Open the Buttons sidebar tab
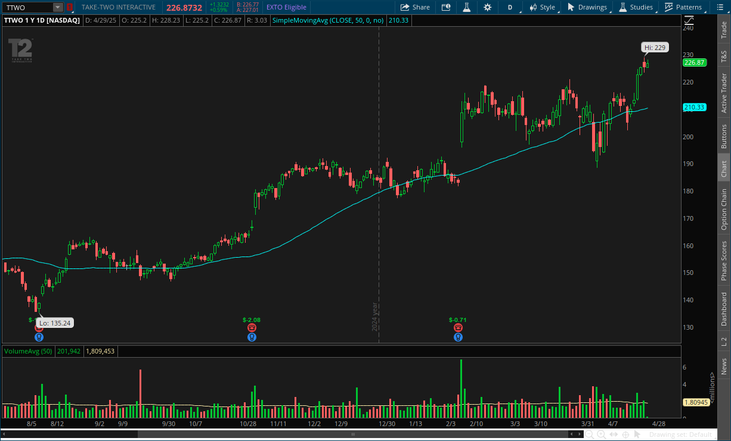The image size is (731, 441). point(724,136)
